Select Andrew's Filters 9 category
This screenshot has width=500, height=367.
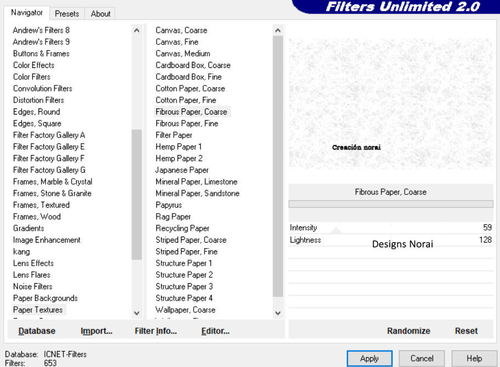(x=41, y=42)
